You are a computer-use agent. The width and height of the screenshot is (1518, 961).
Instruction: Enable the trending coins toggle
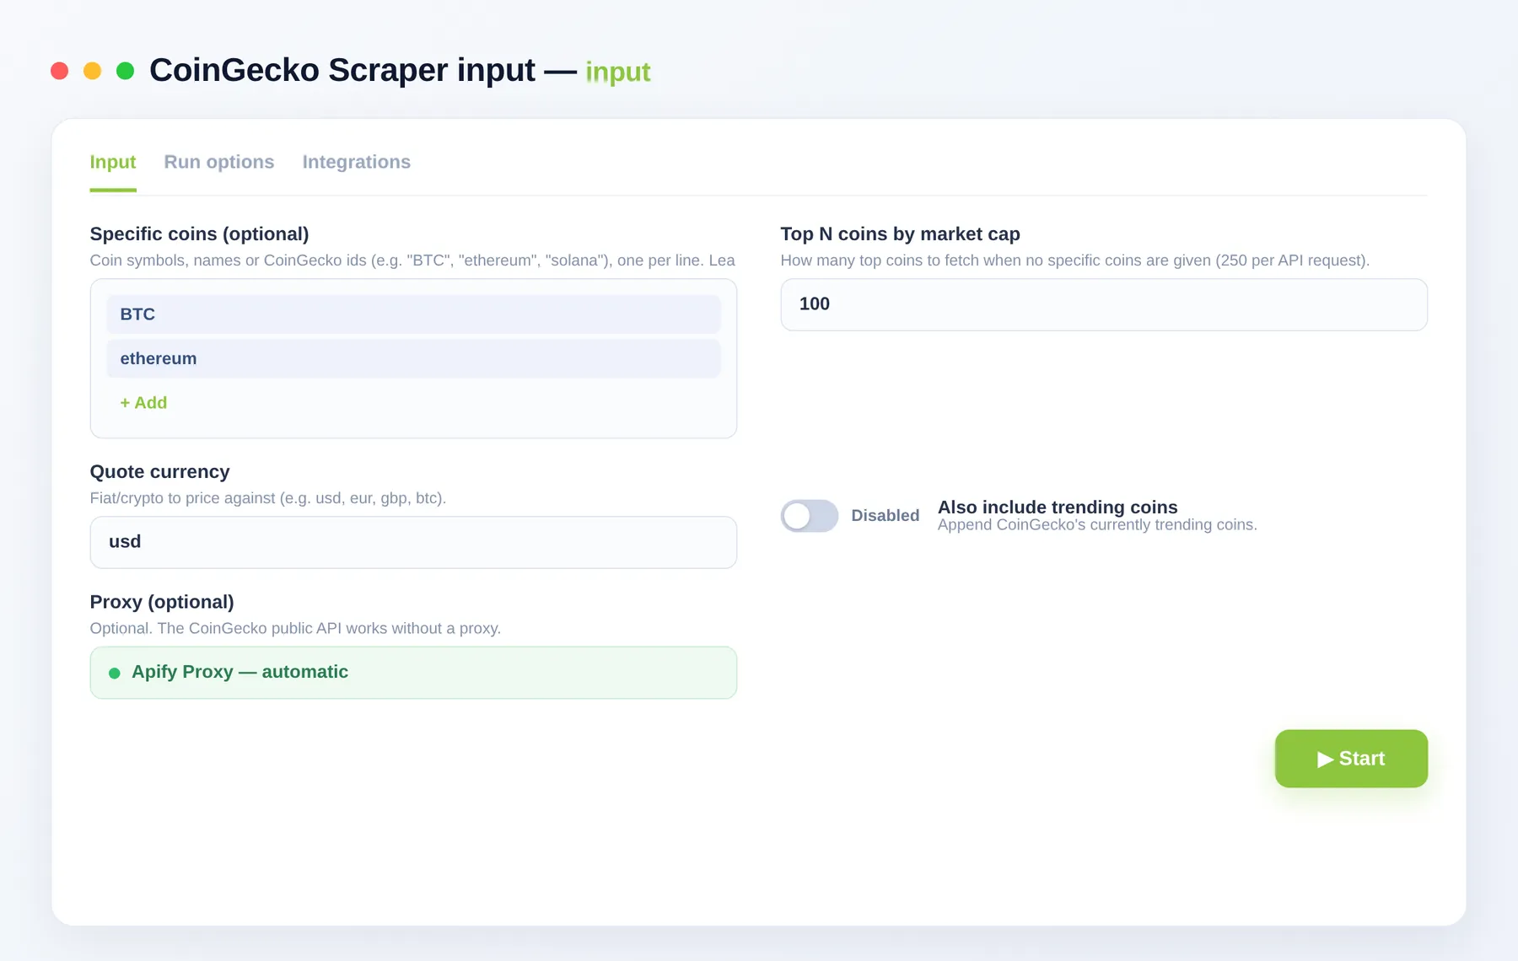coord(809,516)
